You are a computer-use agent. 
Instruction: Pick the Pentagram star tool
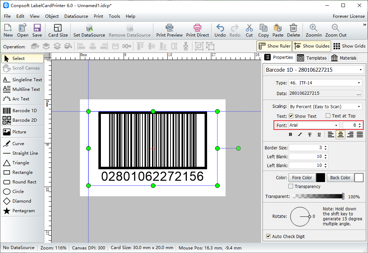(x=22, y=211)
